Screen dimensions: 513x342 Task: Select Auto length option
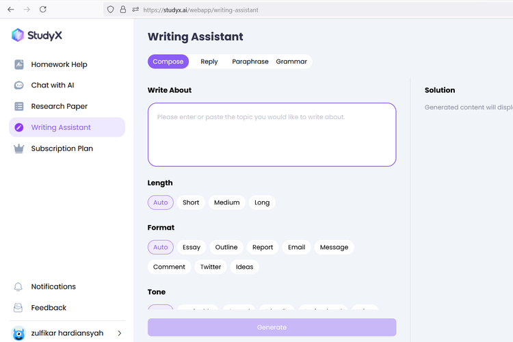point(160,202)
